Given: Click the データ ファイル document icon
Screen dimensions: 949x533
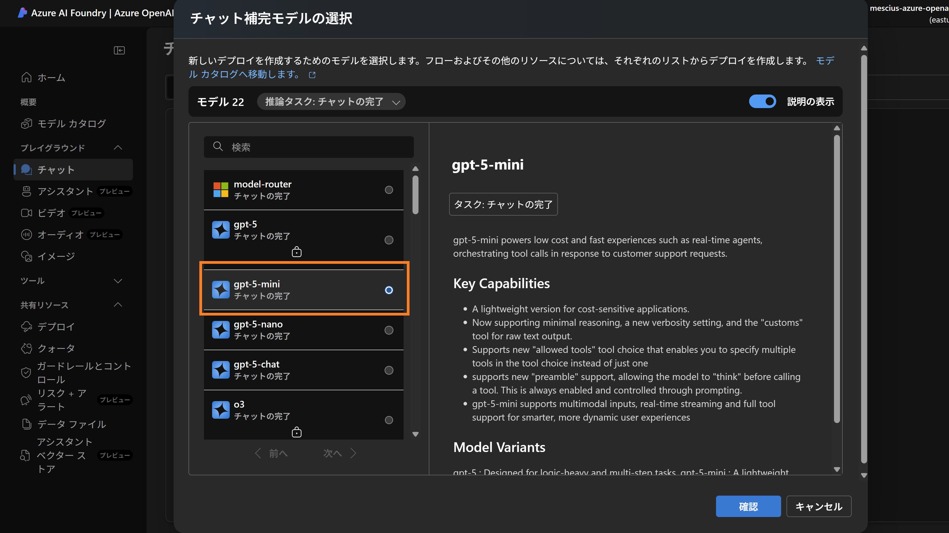Looking at the screenshot, I should pos(27,424).
